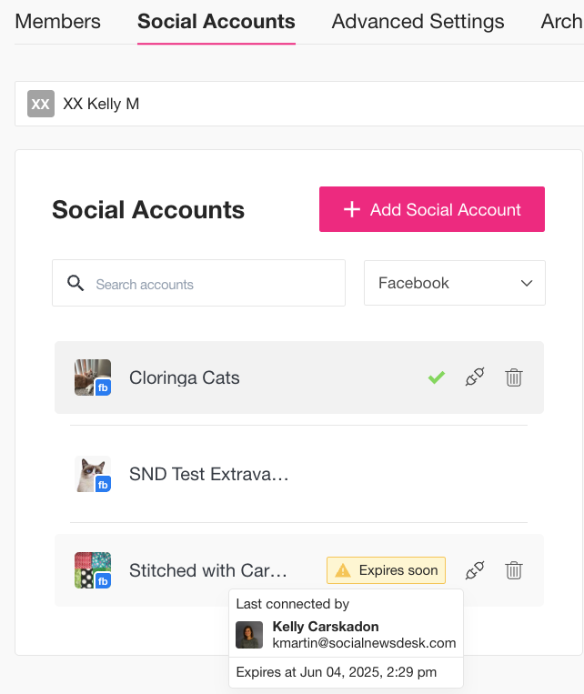Image resolution: width=584 pixels, height=694 pixels.
Task: Open the XX Kelly M selector
Action: click(299, 104)
